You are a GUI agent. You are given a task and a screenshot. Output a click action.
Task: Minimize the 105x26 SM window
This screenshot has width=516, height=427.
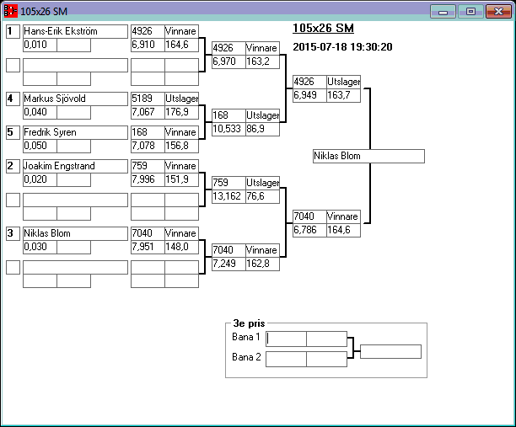coord(443,11)
